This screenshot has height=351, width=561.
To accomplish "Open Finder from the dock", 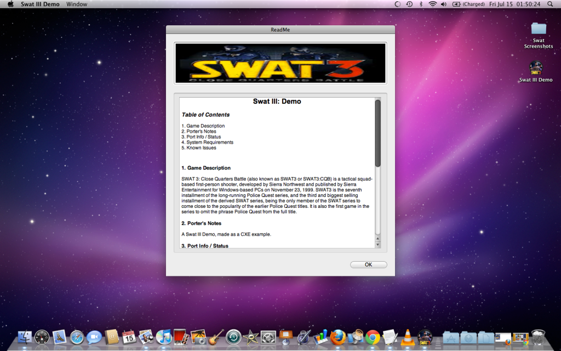I will 25,337.
